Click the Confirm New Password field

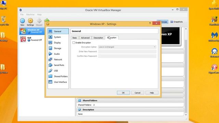coord(127,56)
